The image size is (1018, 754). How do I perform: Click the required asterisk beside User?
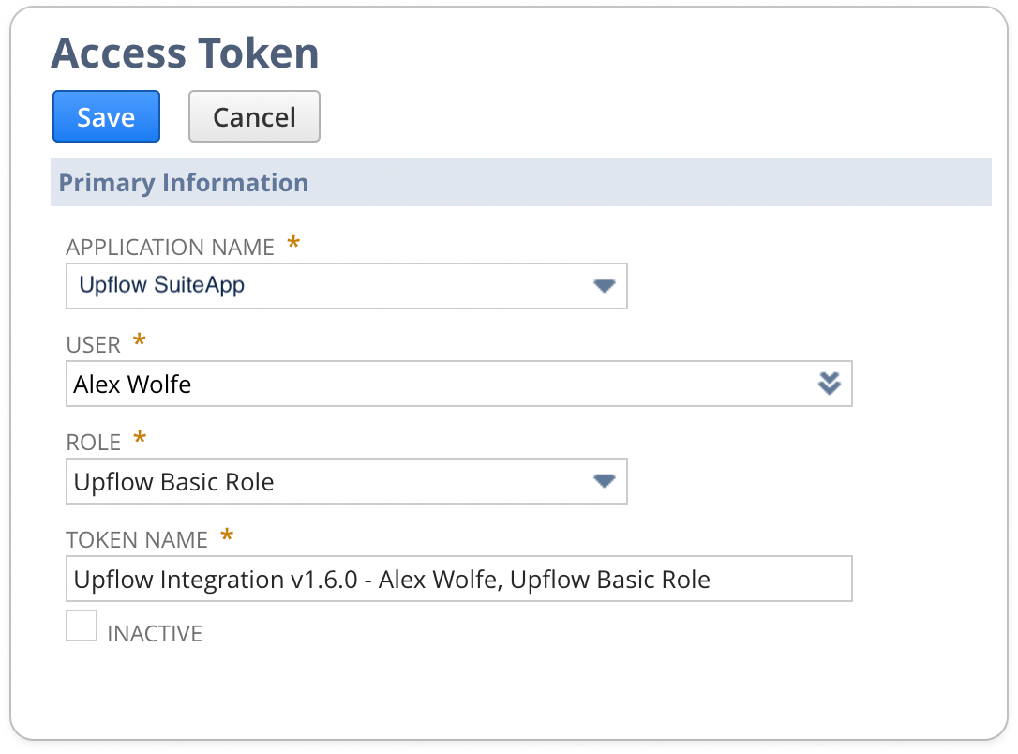pyautogui.click(x=139, y=340)
